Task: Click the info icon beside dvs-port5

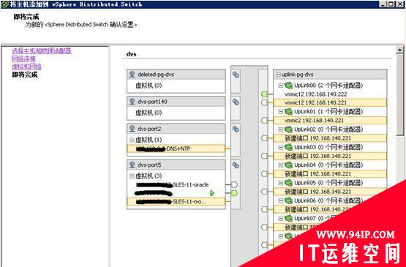Action: [x=236, y=165]
